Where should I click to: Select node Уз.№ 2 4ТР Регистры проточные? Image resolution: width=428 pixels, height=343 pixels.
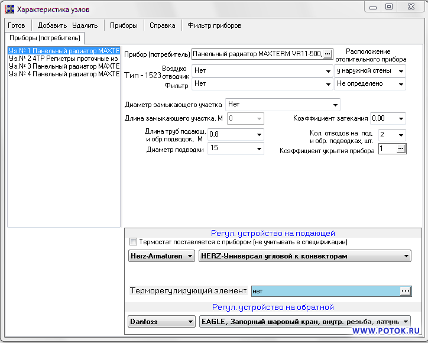click(x=63, y=59)
